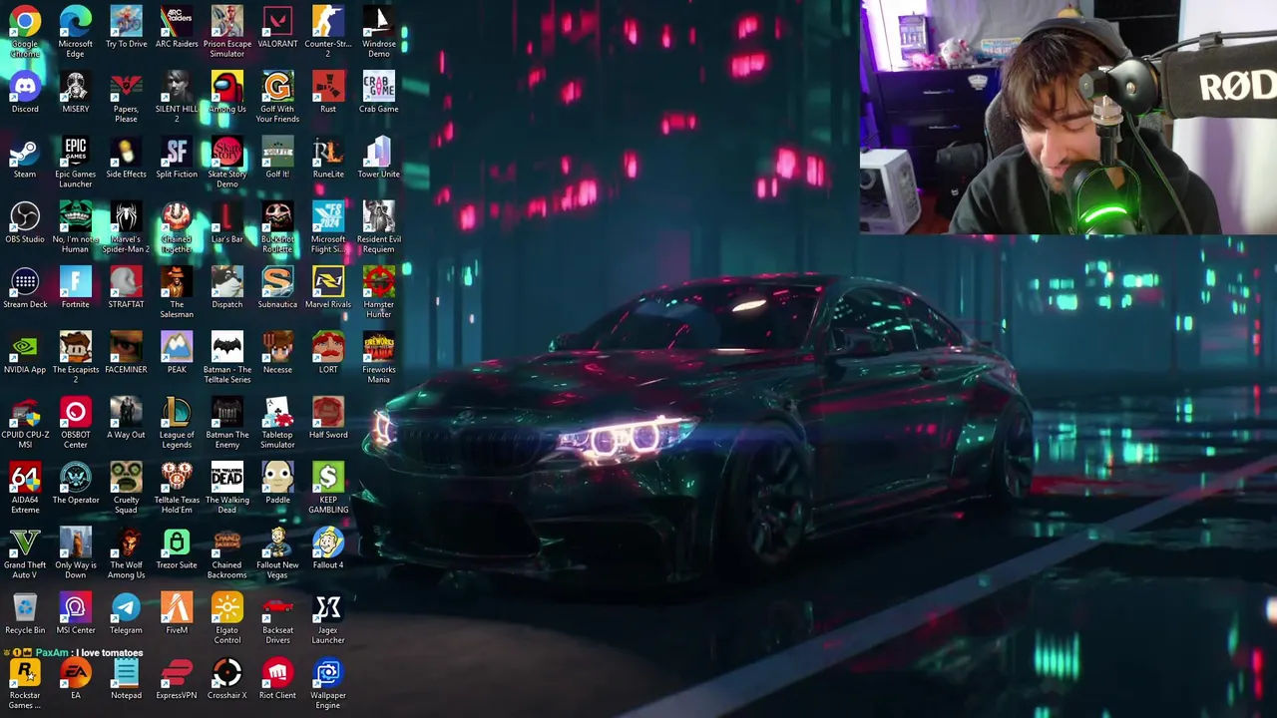Open the Notepad desktop shortcut
Screen dimensions: 1277x718
pyautogui.click(x=126, y=673)
